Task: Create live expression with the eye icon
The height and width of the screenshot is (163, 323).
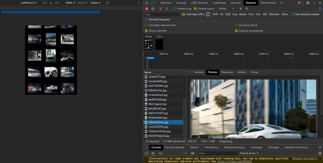Action: coord(192,153)
